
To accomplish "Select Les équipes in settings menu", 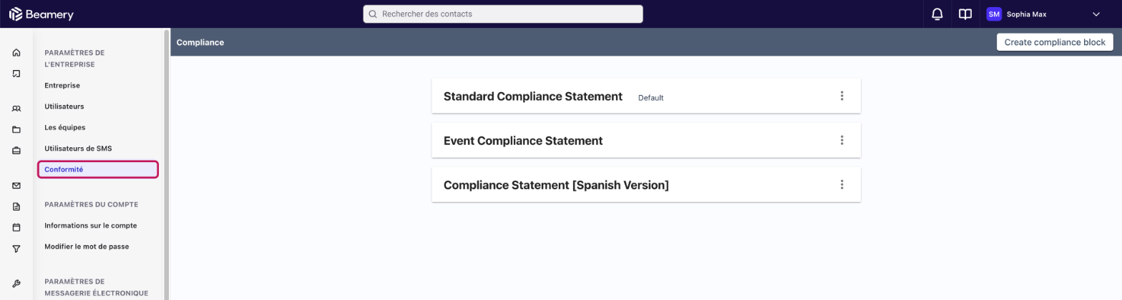I will pyautogui.click(x=65, y=127).
